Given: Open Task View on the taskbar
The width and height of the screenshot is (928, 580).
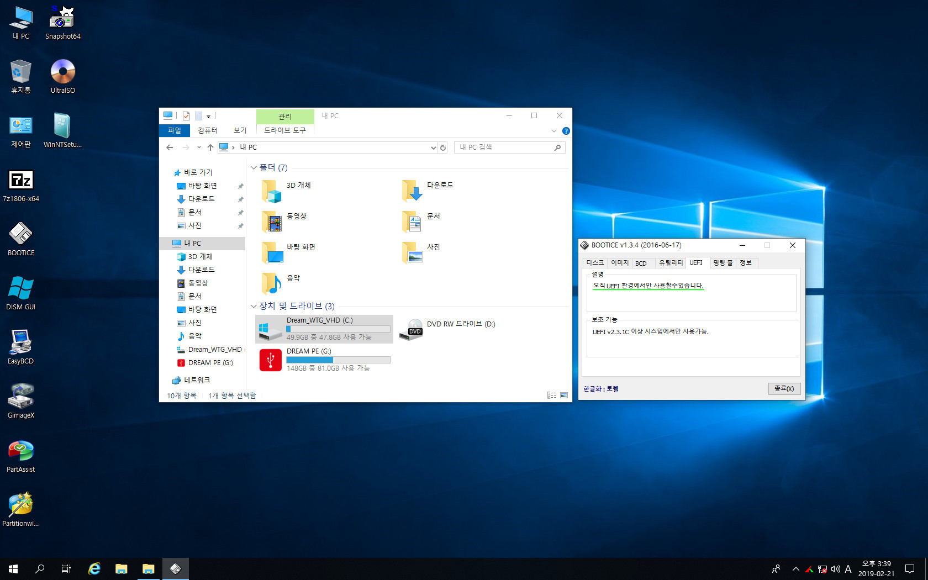Looking at the screenshot, I should tap(66, 568).
